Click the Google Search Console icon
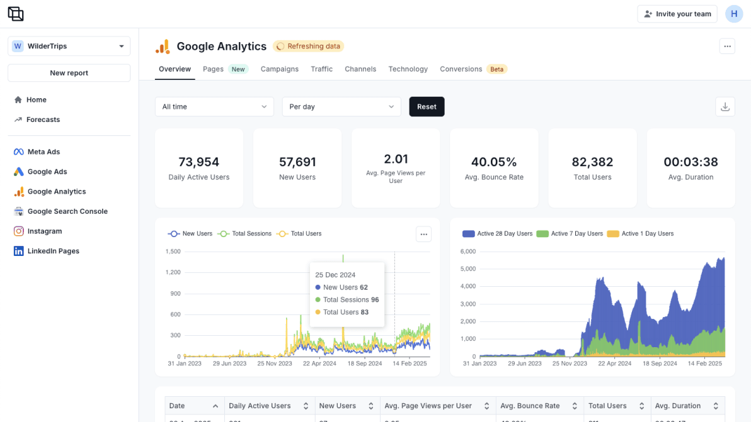The width and height of the screenshot is (751, 422). click(18, 211)
